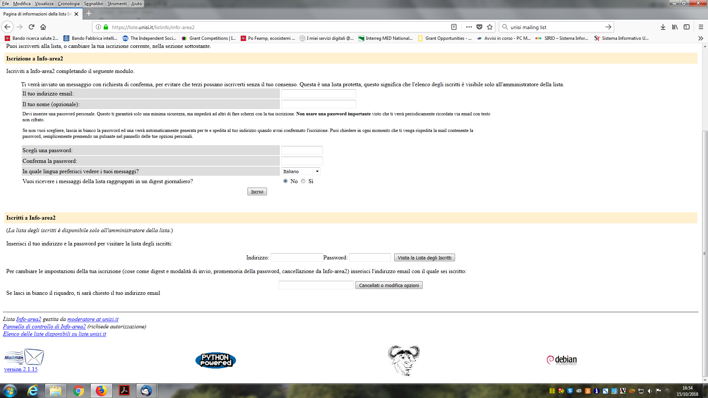The height and width of the screenshot is (398, 708).
Task: Open the Italiano language dropdown
Action: [301, 171]
